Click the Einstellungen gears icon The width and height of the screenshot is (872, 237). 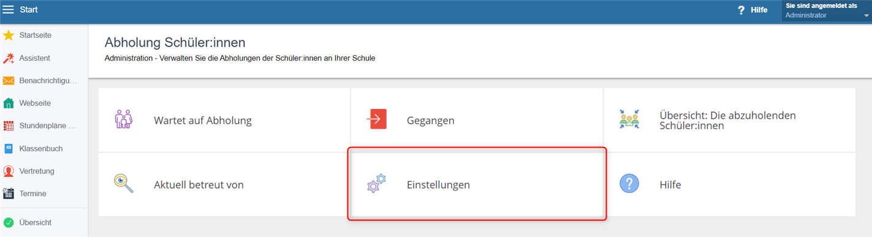click(x=376, y=184)
